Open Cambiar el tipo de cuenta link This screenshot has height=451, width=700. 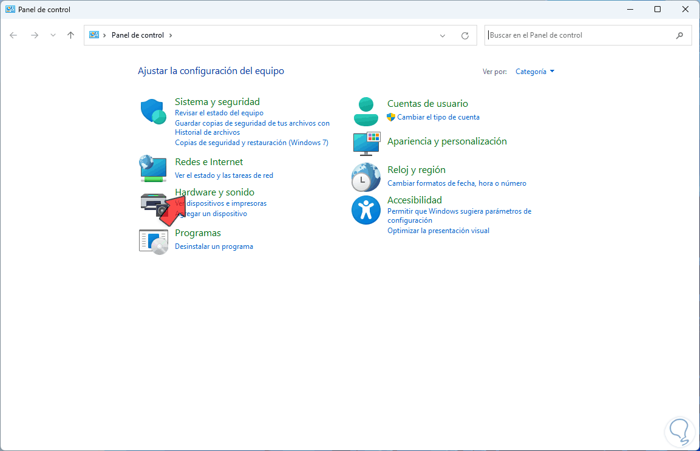pos(438,117)
